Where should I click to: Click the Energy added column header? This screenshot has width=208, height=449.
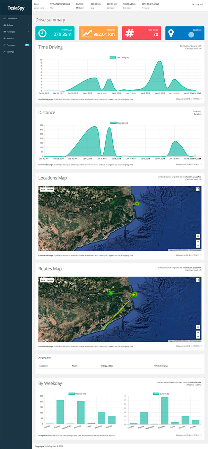(x=107, y=366)
